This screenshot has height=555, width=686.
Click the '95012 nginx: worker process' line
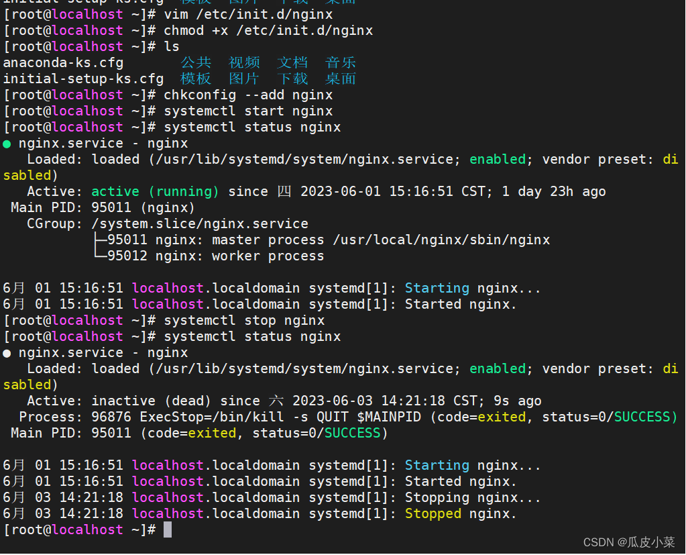[x=210, y=256]
